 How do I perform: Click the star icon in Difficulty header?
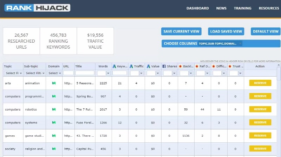(214, 66)
